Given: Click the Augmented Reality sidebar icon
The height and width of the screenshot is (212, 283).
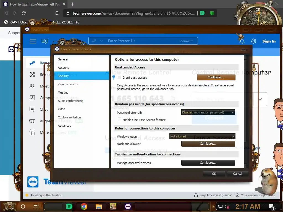Looking at the screenshot, I should click(32, 121).
